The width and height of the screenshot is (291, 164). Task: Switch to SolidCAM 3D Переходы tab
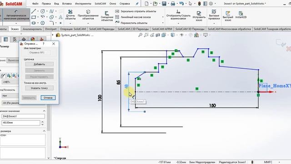190,29
